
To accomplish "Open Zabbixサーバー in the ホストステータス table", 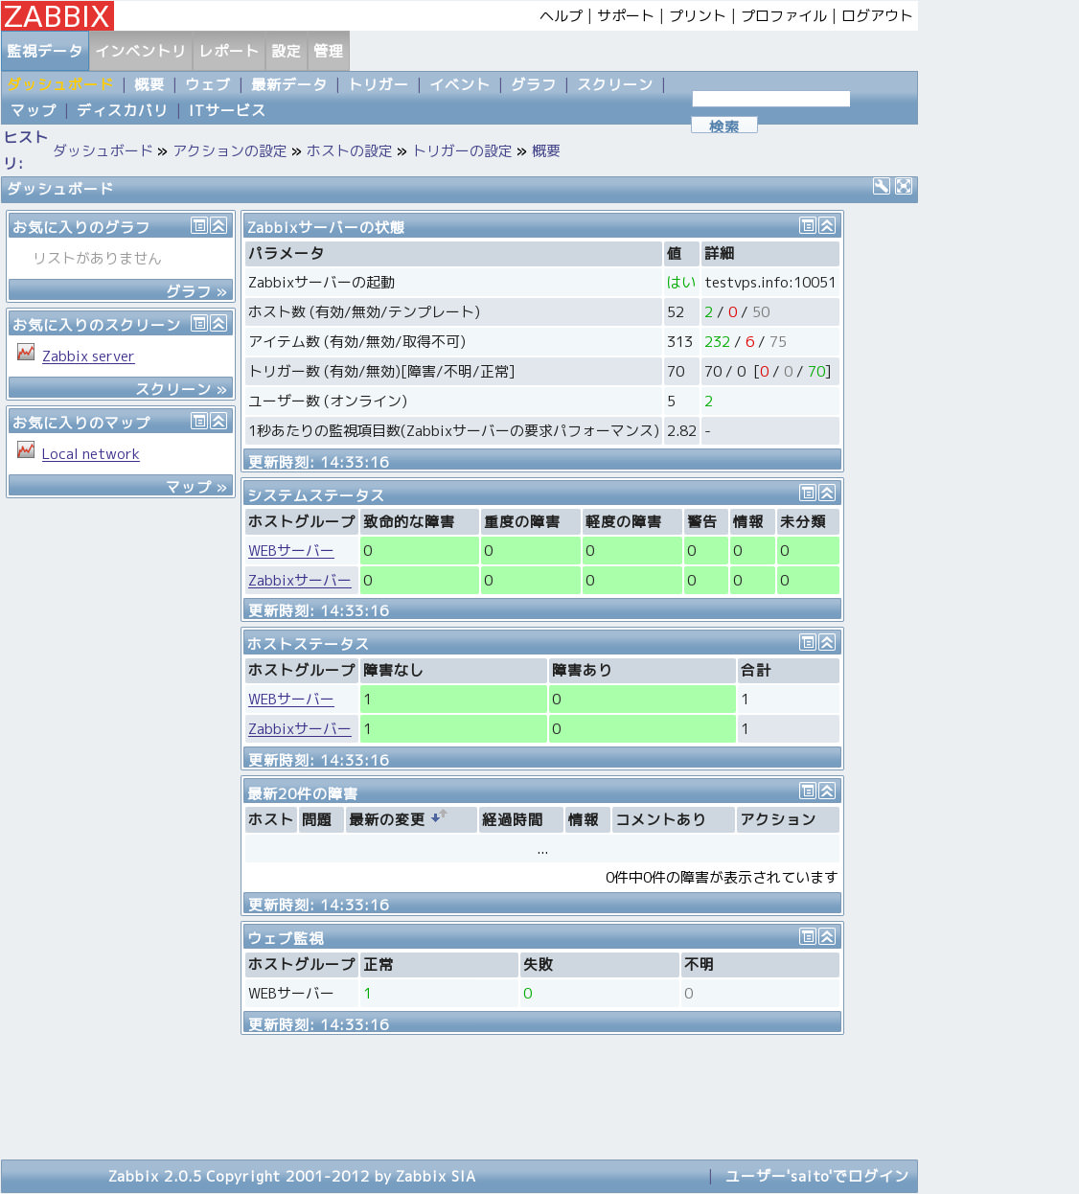I will [300, 729].
